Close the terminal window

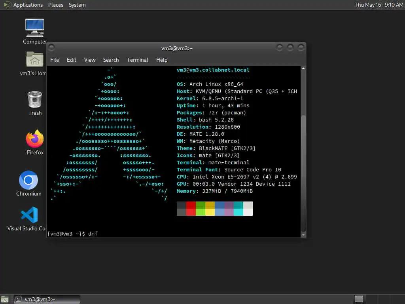coord(301,47)
